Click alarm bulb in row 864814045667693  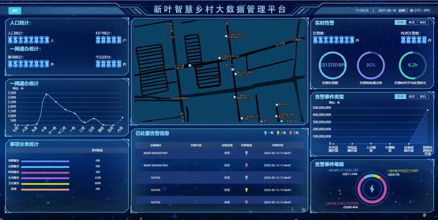[247, 165]
